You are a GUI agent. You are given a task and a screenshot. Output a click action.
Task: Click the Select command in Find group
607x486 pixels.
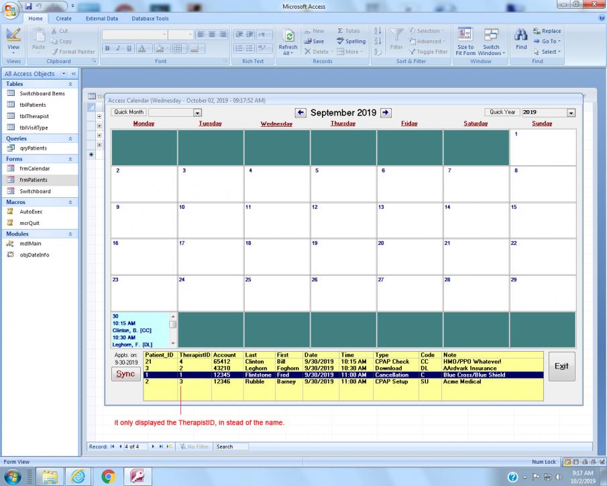(x=547, y=52)
